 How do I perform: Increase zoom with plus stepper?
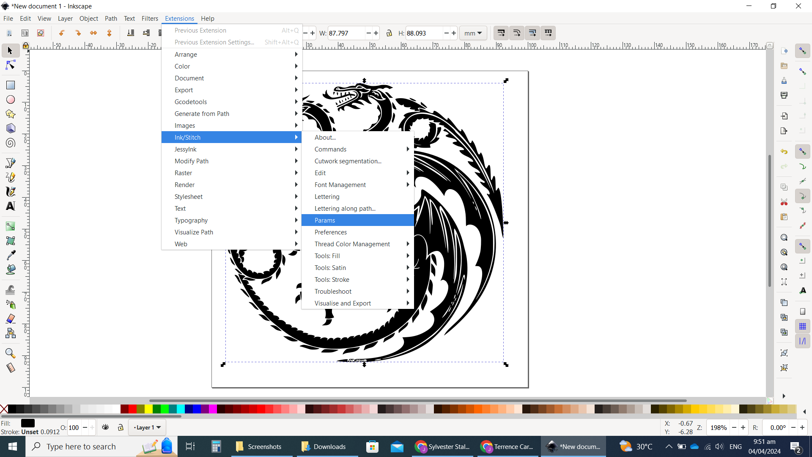coord(743,428)
